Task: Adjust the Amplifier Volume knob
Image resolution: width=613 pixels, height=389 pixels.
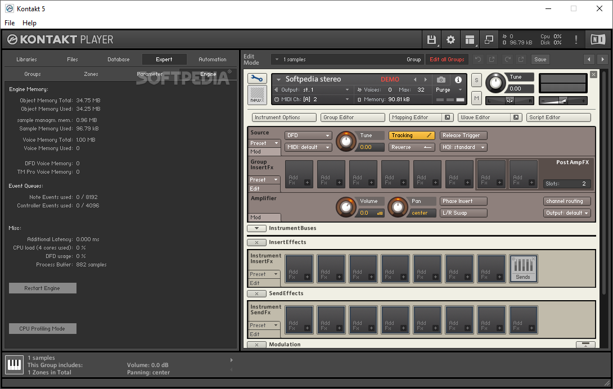Action: [x=346, y=207]
